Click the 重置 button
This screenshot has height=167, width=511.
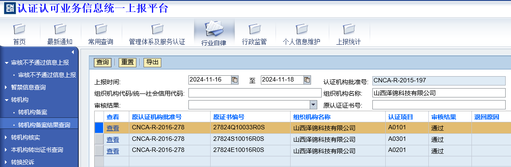point(128,62)
